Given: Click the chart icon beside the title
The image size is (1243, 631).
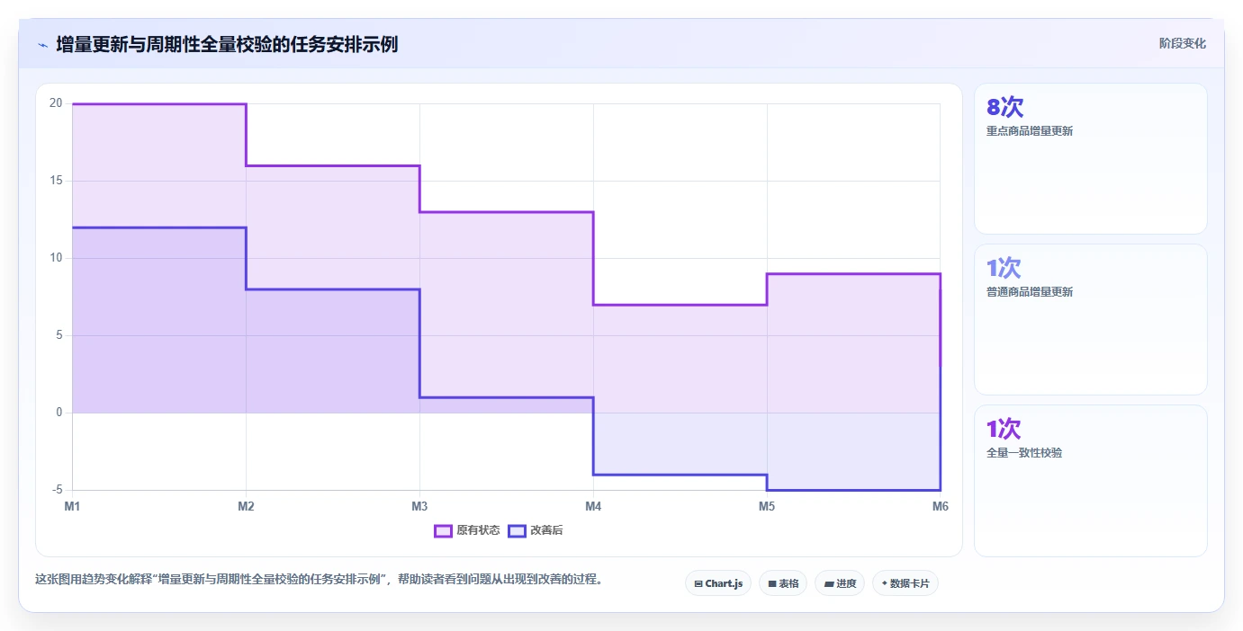Looking at the screenshot, I should [x=42, y=45].
